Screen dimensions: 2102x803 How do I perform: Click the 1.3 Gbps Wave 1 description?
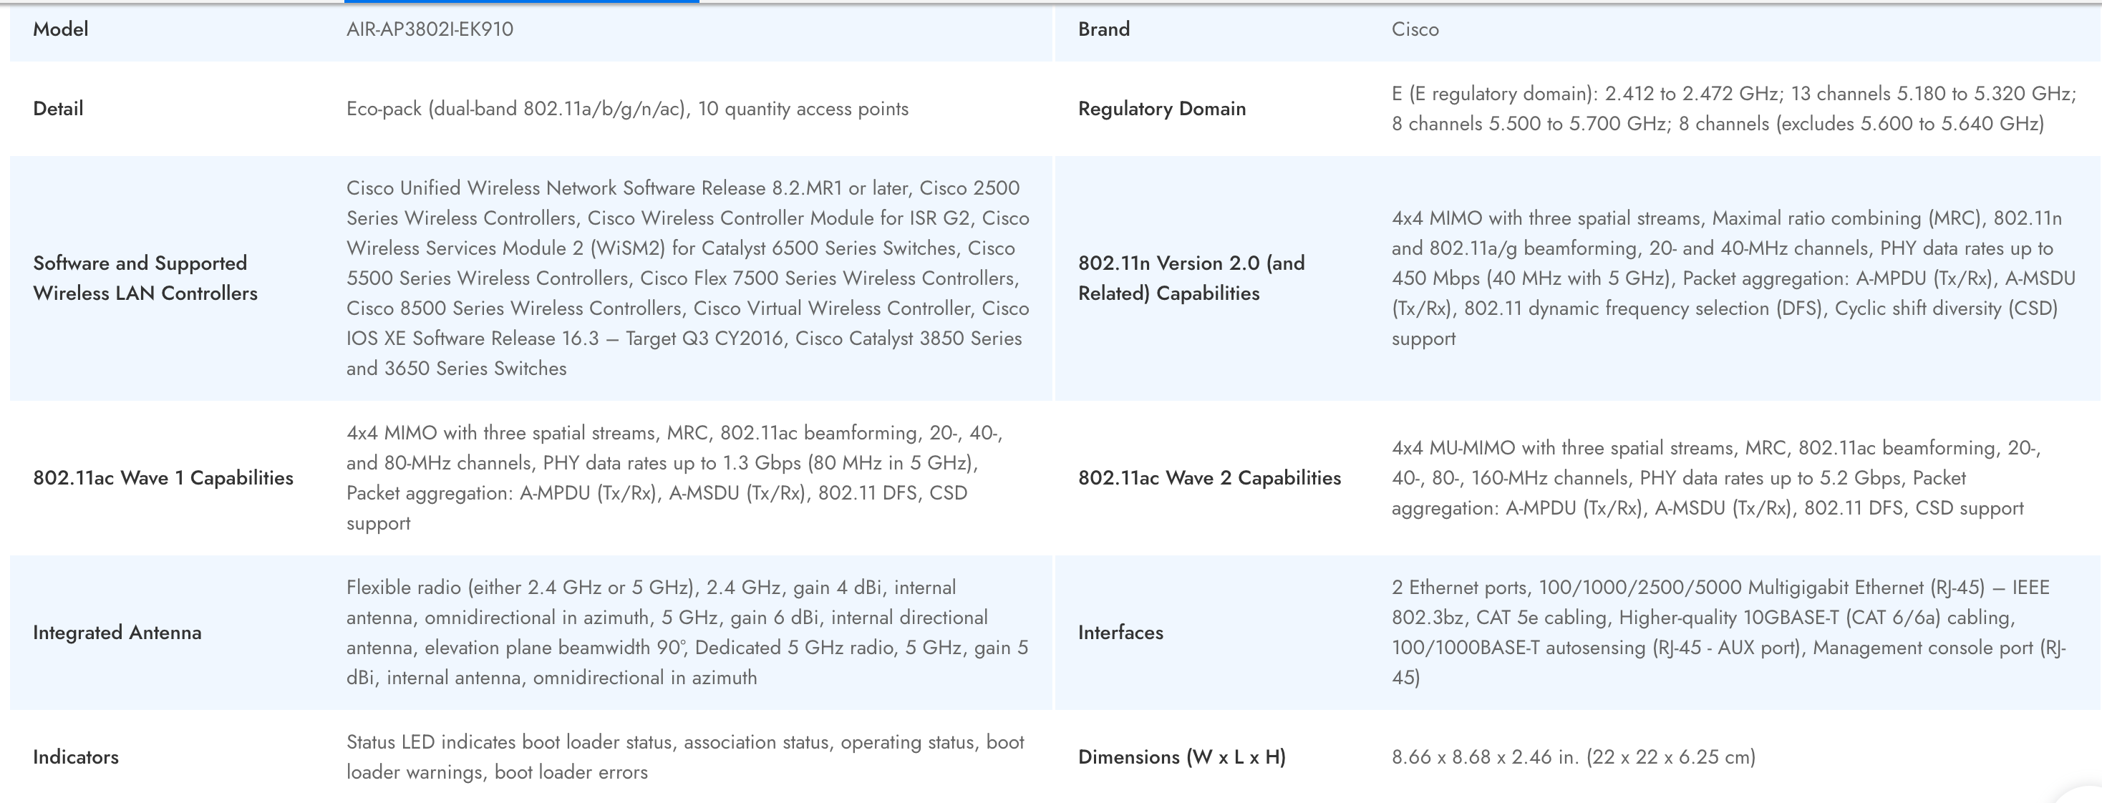pyautogui.click(x=674, y=477)
